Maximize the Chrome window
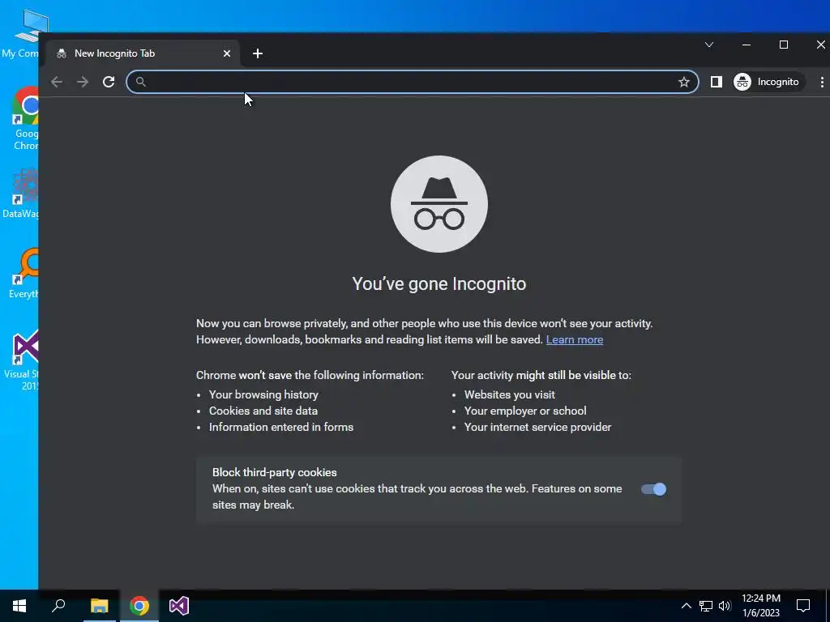The width and height of the screenshot is (830, 622). pyautogui.click(x=784, y=45)
